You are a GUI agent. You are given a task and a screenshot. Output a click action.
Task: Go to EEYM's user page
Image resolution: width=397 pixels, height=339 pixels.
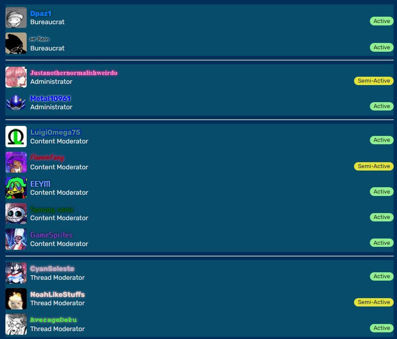click(40, 184)
